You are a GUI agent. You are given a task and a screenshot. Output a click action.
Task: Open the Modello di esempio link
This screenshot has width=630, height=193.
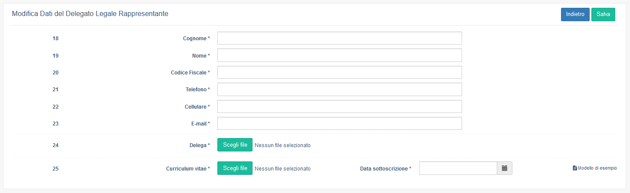597,168
